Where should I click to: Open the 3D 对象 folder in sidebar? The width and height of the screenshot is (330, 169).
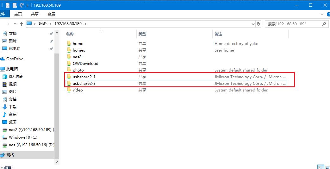[16, 77]
